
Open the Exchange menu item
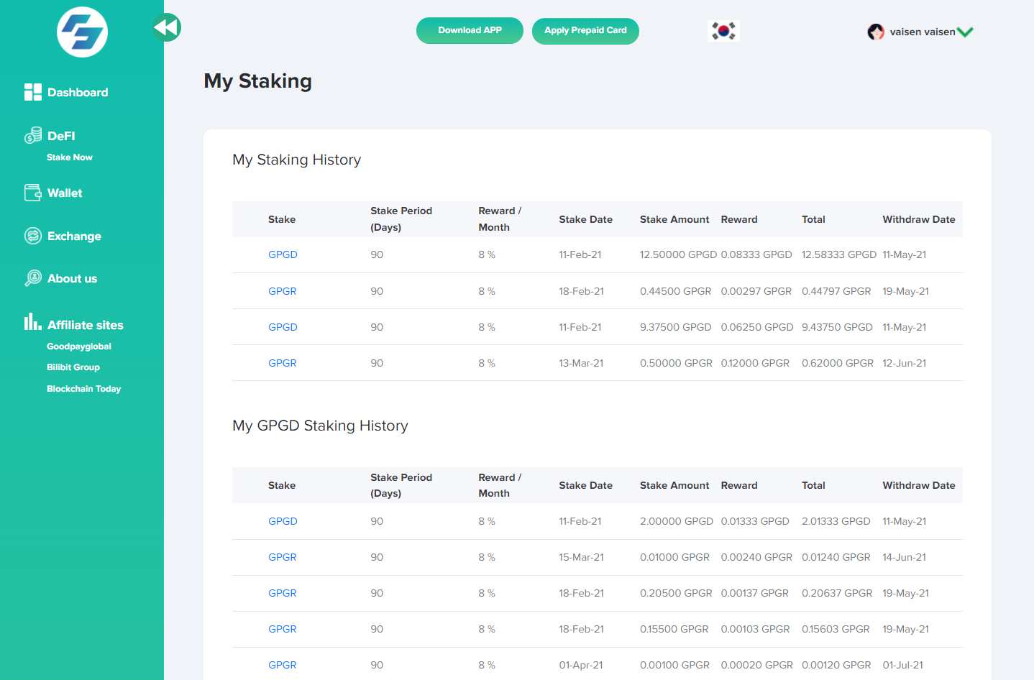74,236
